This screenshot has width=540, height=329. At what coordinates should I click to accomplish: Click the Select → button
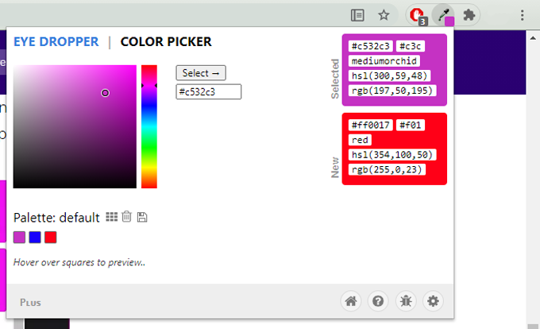201,73
